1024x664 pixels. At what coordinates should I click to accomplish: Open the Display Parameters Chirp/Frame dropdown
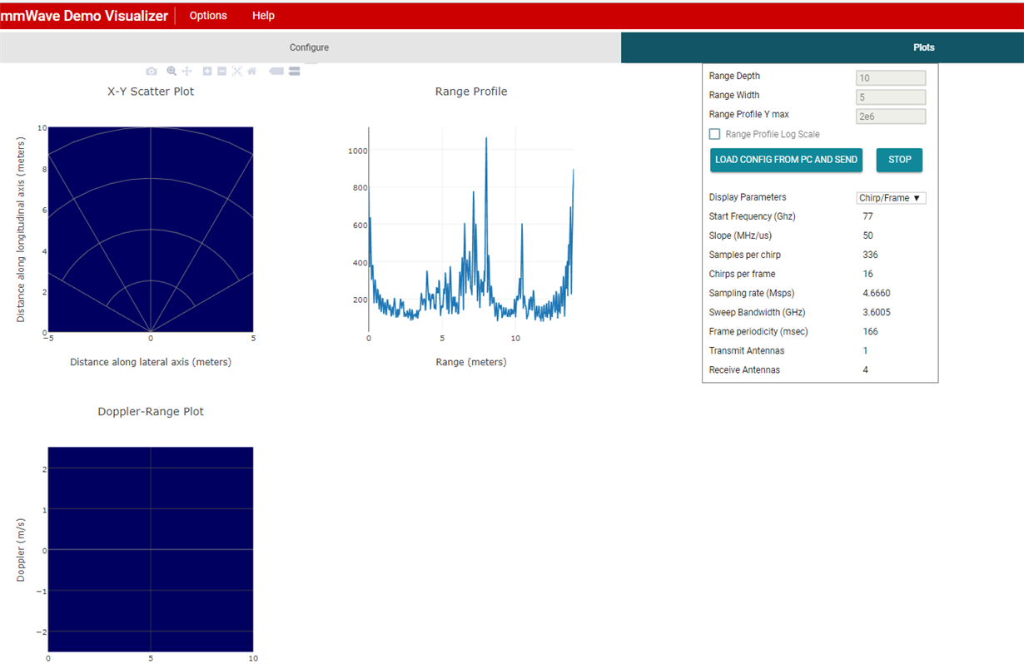pyautogui.click(x=891, y=198)
